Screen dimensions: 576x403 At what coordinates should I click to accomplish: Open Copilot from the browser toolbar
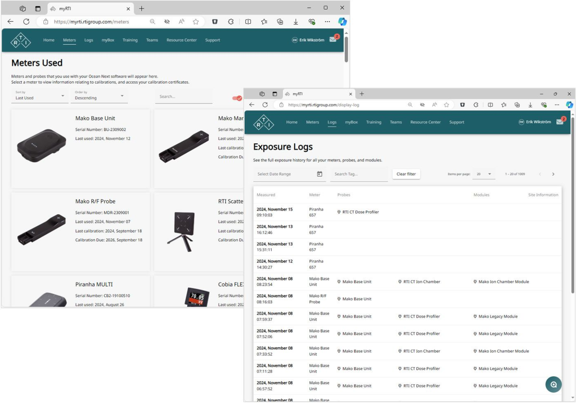[x=569, y=105]
